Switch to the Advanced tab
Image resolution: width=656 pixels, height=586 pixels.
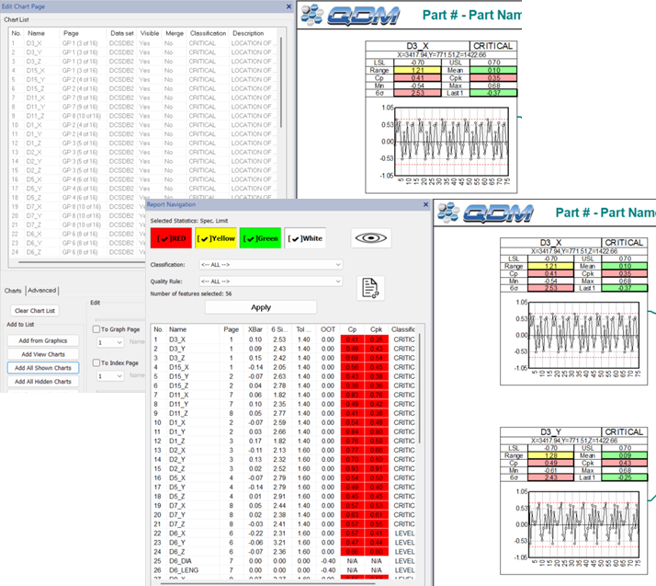(x=42, y=291)
